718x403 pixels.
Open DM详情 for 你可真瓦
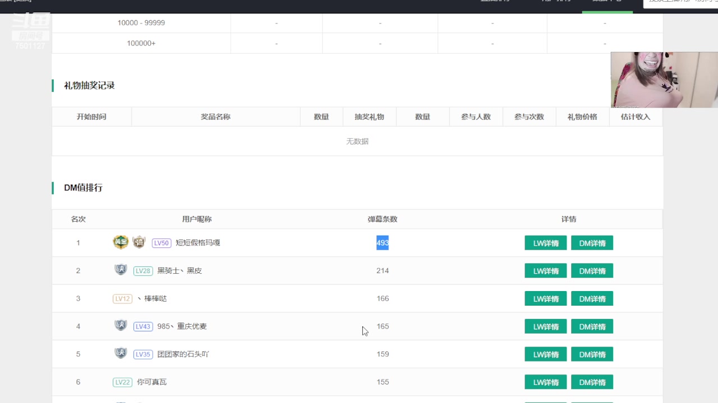click(592, 382)
